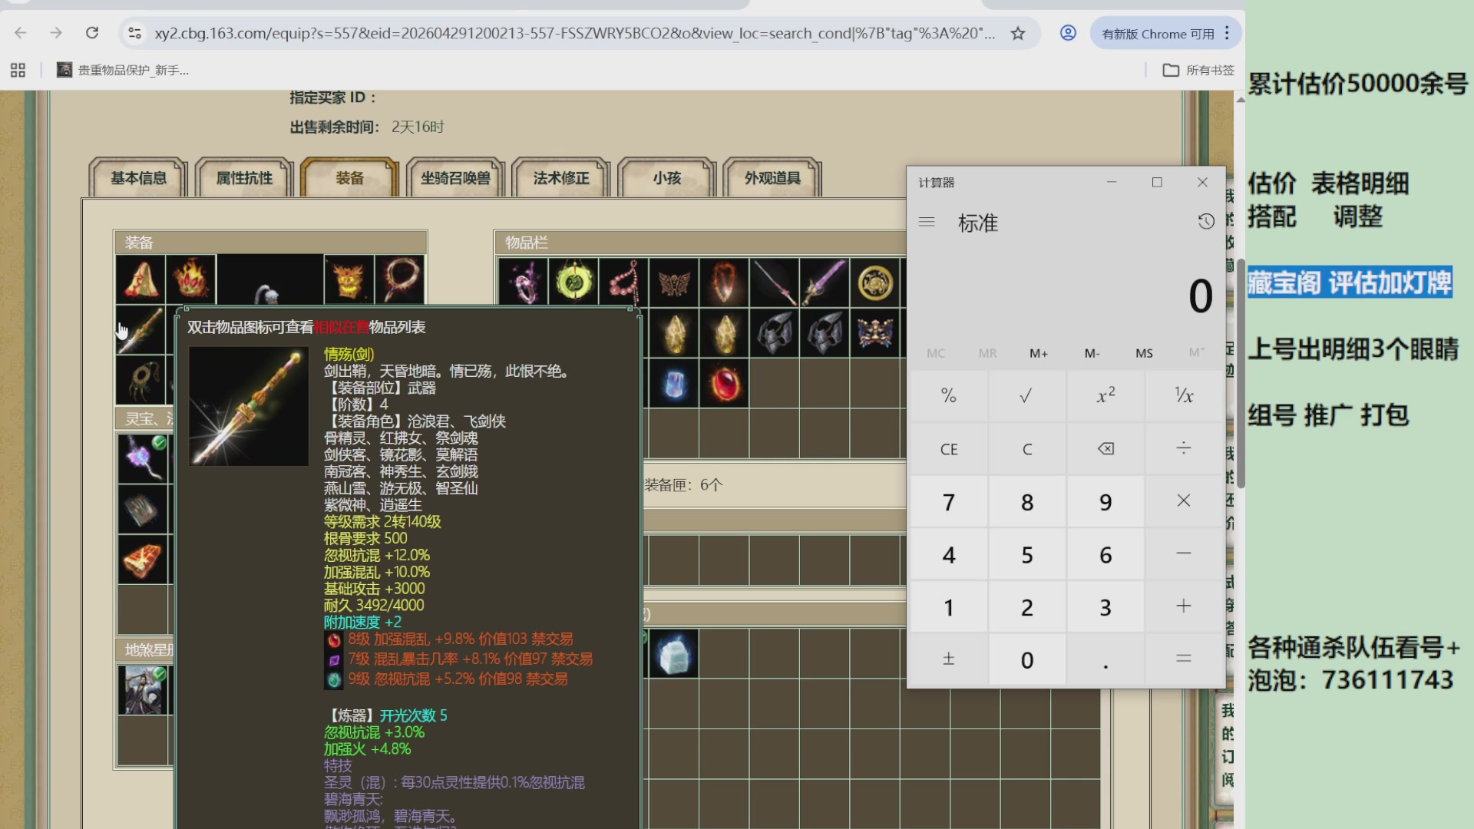Image resolution: width=1474 pixels, height=829 pixels.
Task: Open 所有书签 folder
Action: (x=1198, y=70)
